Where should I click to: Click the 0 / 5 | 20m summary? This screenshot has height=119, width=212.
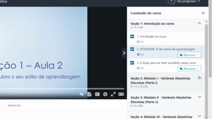point(137,106)
